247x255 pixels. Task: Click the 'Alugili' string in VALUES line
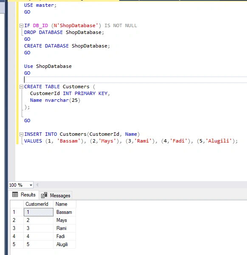point(219,141)
